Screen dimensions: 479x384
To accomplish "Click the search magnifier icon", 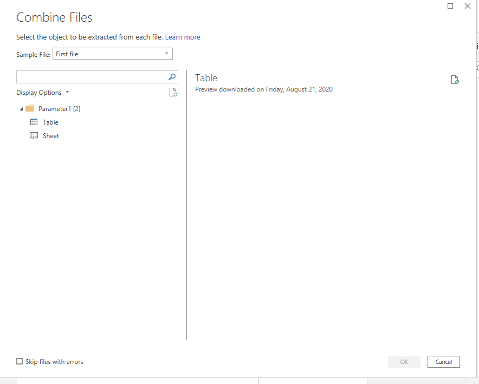I will (172, 77).
